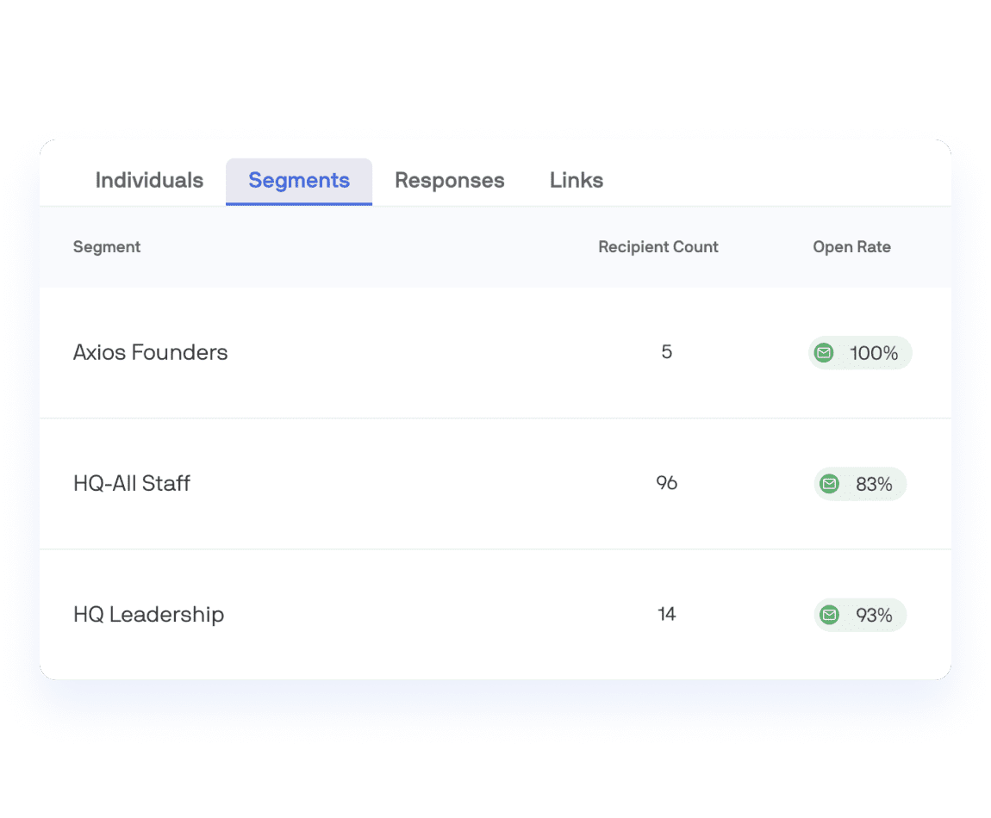Go to the Links tab
991x818 pixels.
coord(577,181)
